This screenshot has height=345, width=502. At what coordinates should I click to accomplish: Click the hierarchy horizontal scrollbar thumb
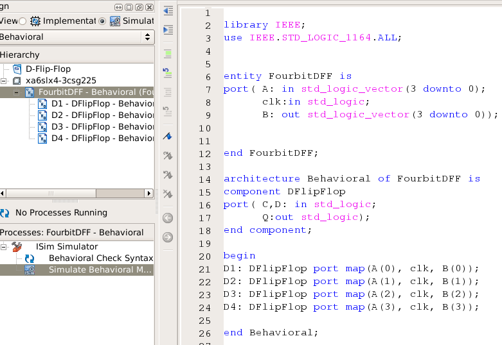(51, 193)
